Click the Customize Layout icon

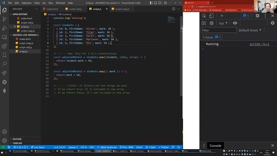[165, 3]
